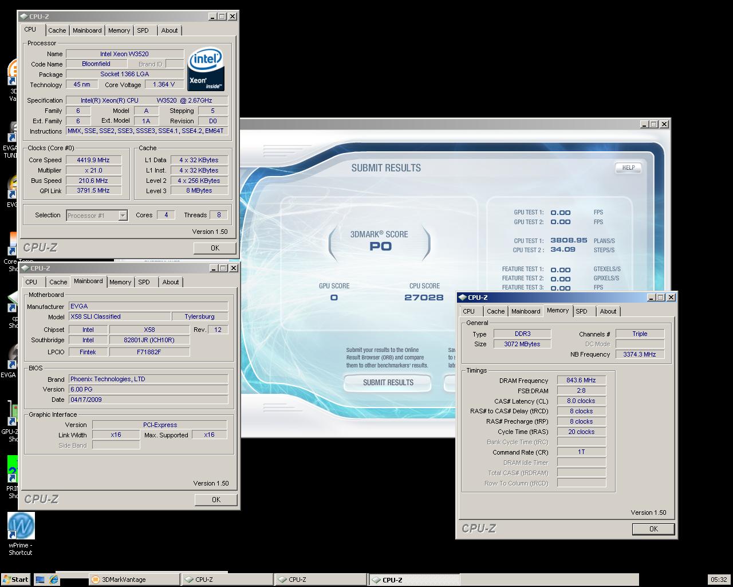Click the memory Size value 3072 MBytes
The height and width of the screenshot is (587, 733).
(522, 344)
